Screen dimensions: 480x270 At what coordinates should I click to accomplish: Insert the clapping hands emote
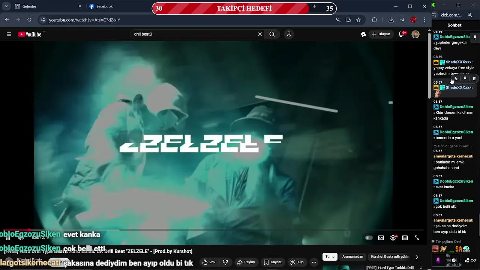tap(443, 249)
